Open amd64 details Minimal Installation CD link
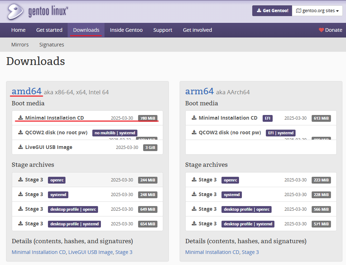Image resolution: width=346 pixels, height=265 pixels. (39, 252)
